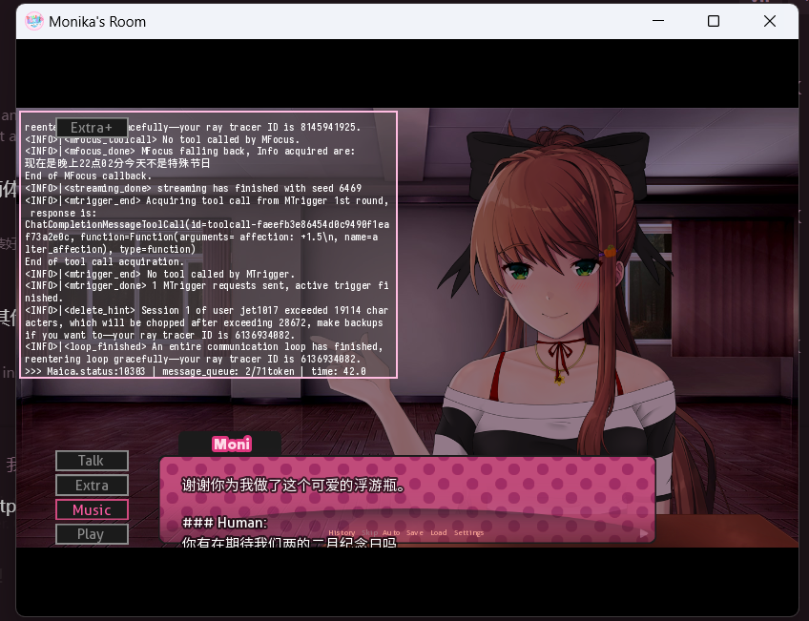809x621 pixels.
Task: Open the Talk menu button
Action: 92,461
